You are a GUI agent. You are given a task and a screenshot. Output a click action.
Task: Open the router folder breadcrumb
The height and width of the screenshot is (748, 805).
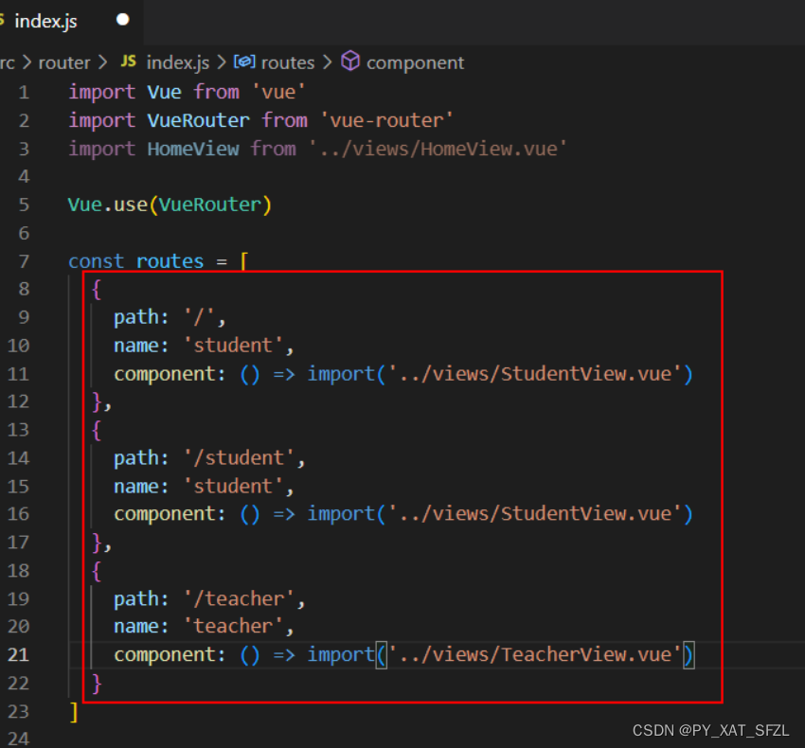(64, 62)
